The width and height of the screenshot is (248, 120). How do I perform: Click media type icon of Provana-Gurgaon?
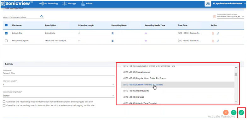146,41
